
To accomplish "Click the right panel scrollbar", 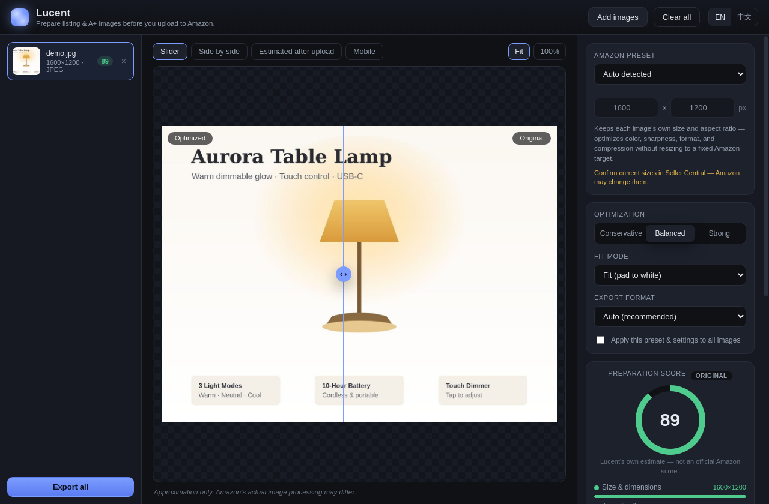I will pyautogui.click(x=766, y=166).
